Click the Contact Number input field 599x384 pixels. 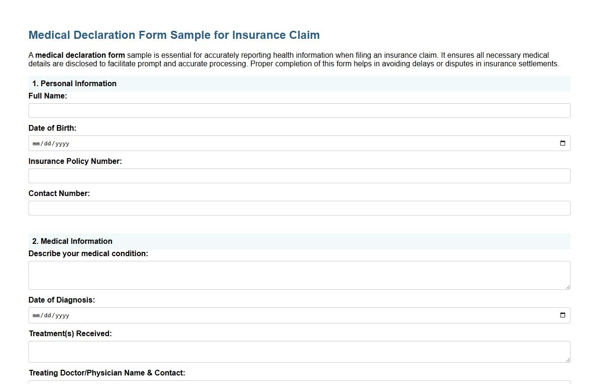pos(299,208)
